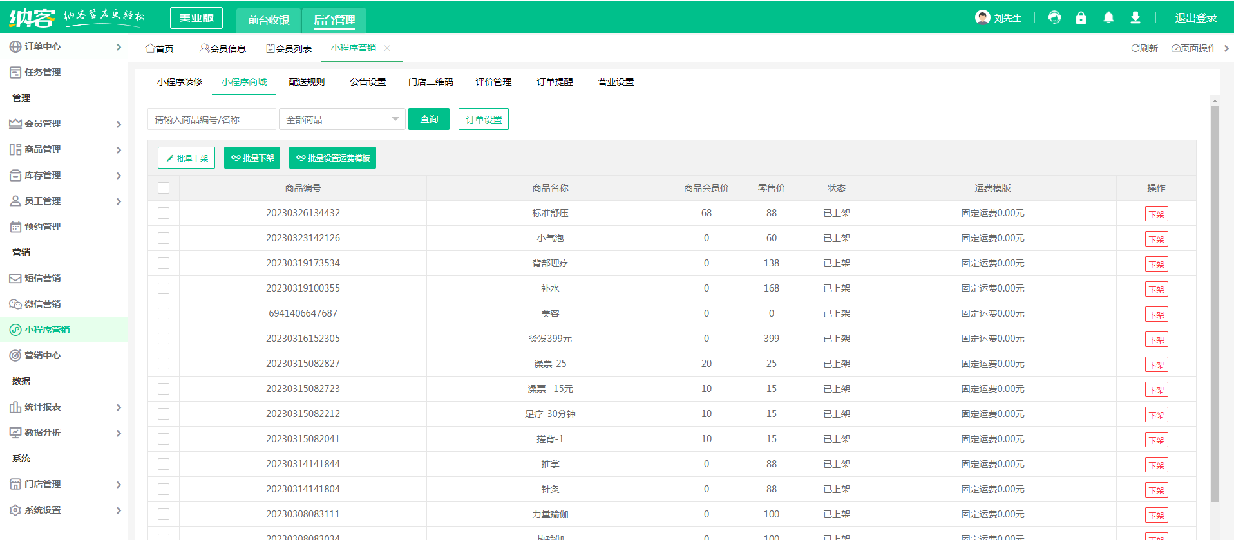1234x540 pixels.
Task: Open the 页面操作 menu
Action: pos(1194,48)
